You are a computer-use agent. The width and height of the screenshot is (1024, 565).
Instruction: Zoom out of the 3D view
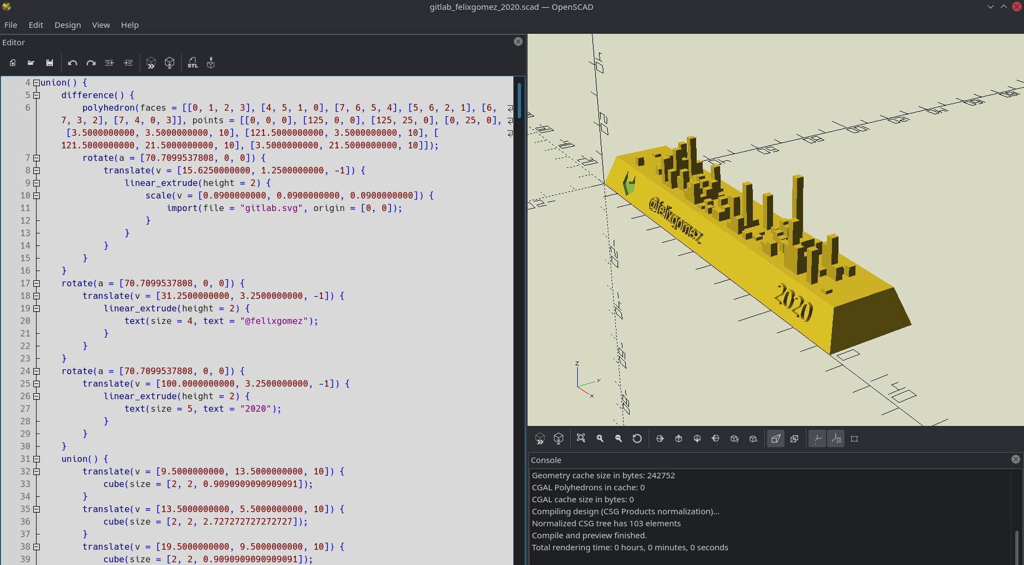pos(618,438)
